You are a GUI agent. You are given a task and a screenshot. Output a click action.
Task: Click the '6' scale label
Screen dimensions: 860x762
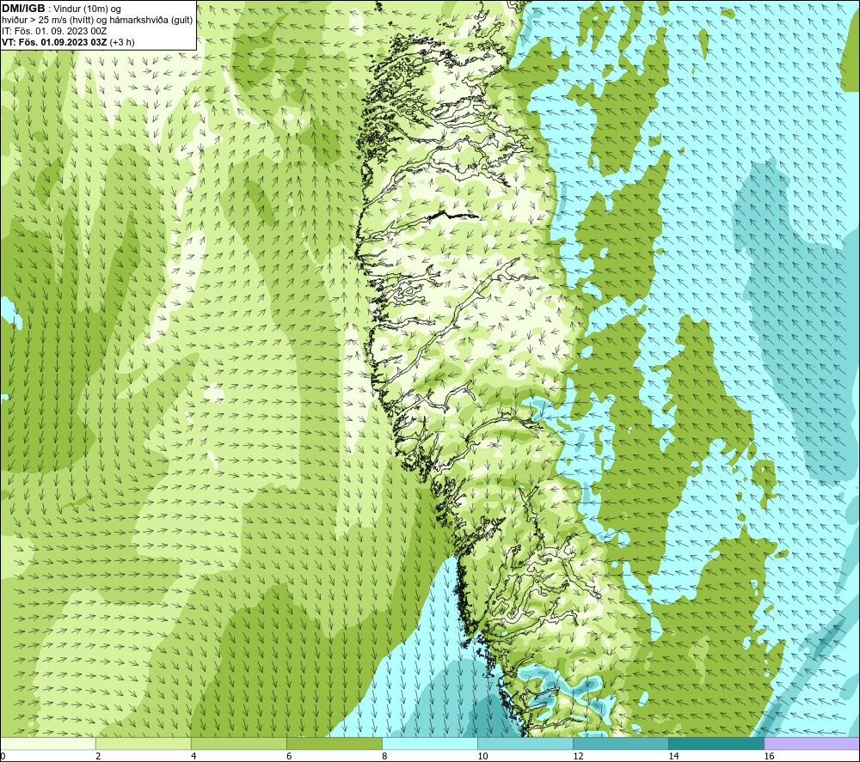pyautogui.click(x=289, y=756)
